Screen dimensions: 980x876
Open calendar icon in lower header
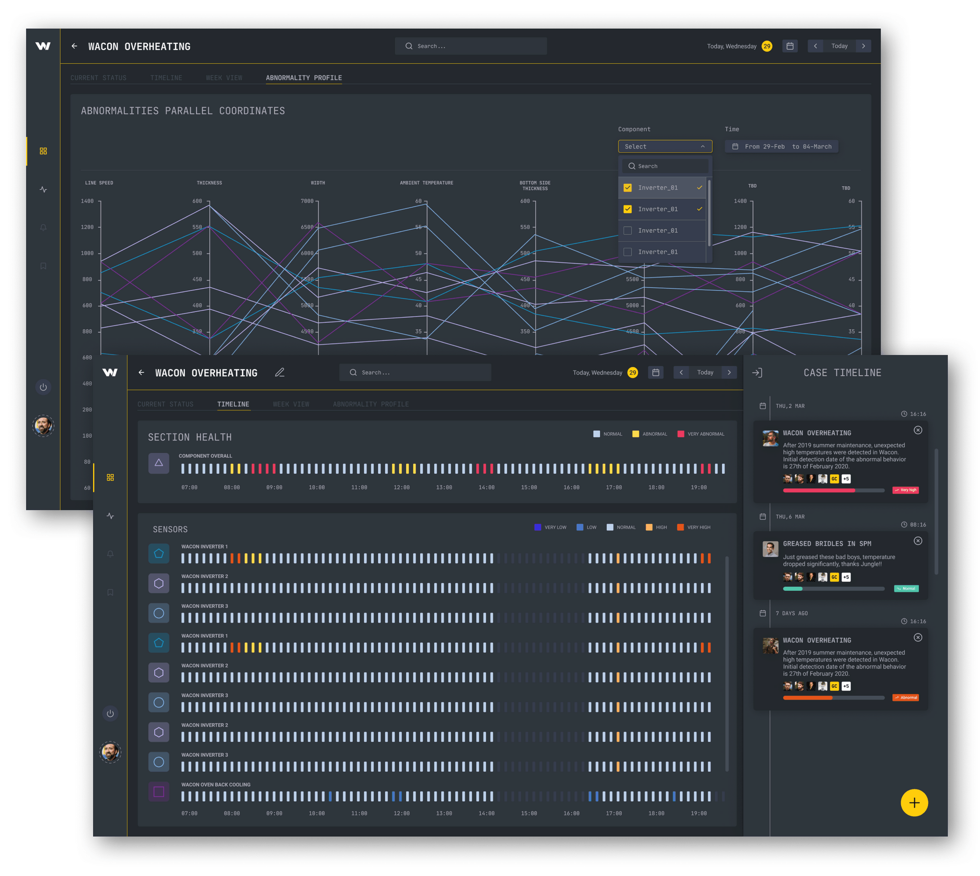(x=656, y=373)
